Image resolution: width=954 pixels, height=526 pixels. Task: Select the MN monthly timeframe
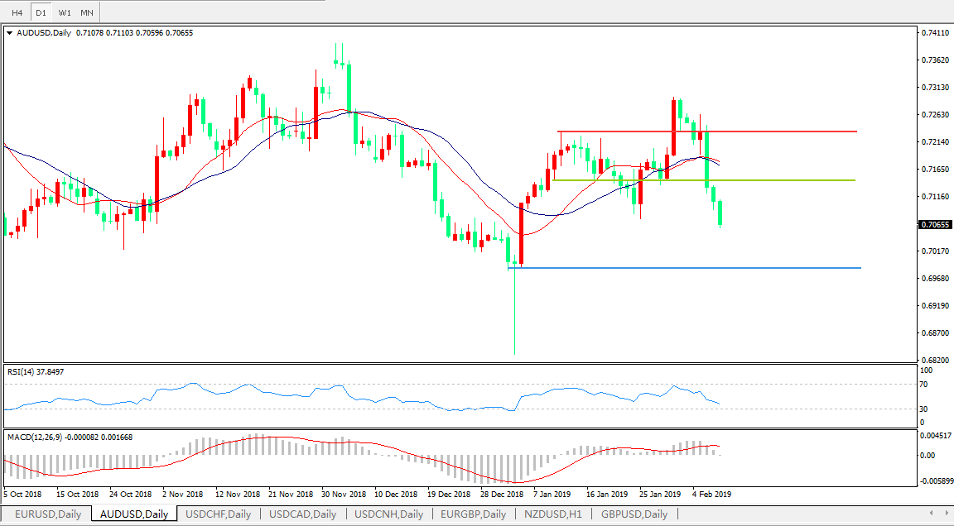coord(87,12)
